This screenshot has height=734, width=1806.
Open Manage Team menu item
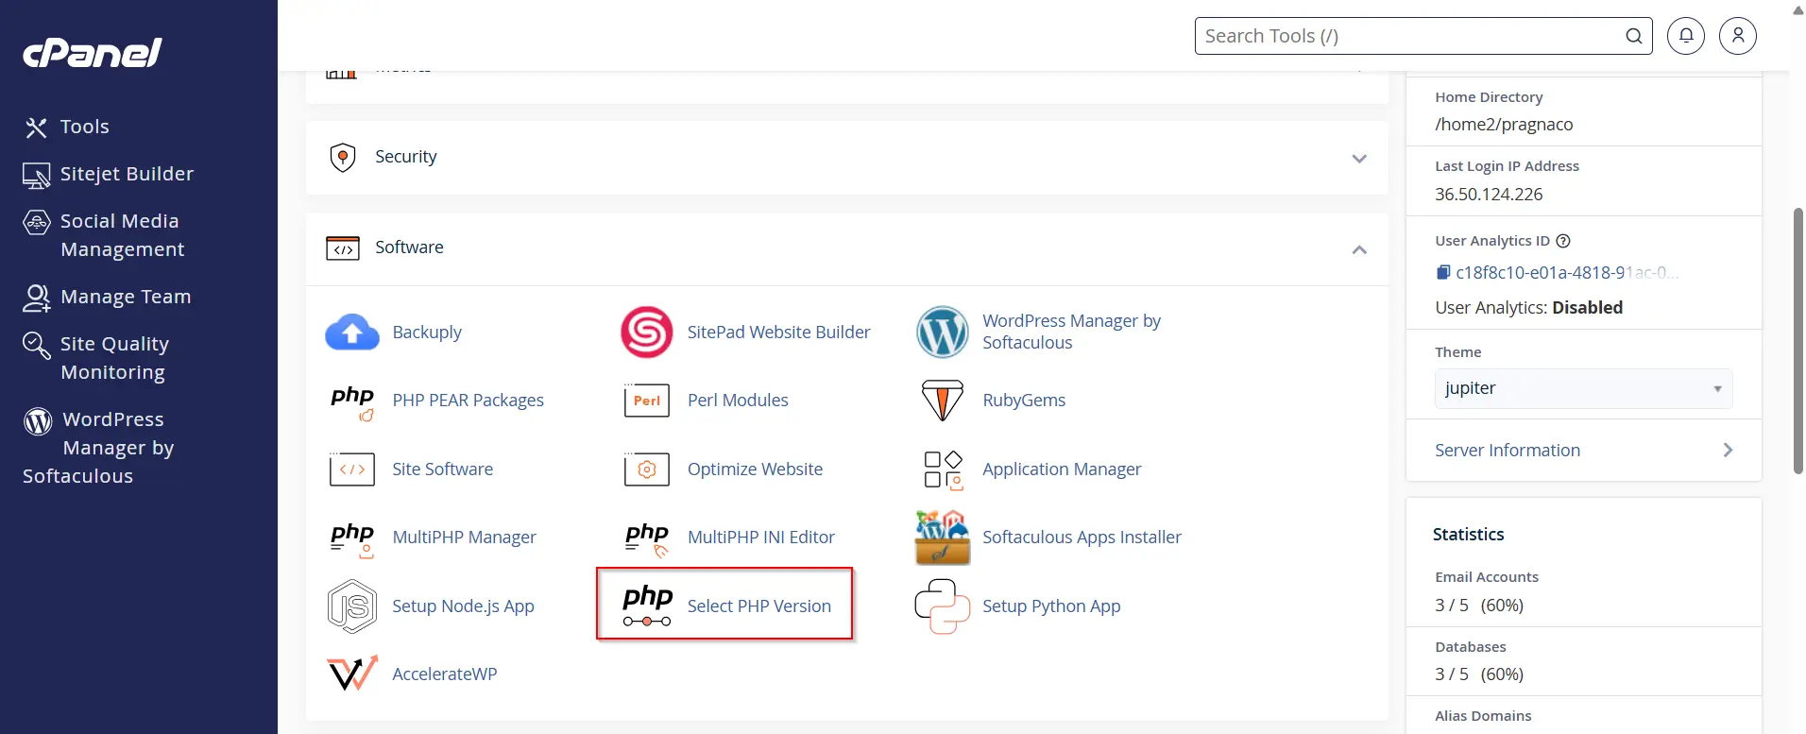tap(126, 297)
